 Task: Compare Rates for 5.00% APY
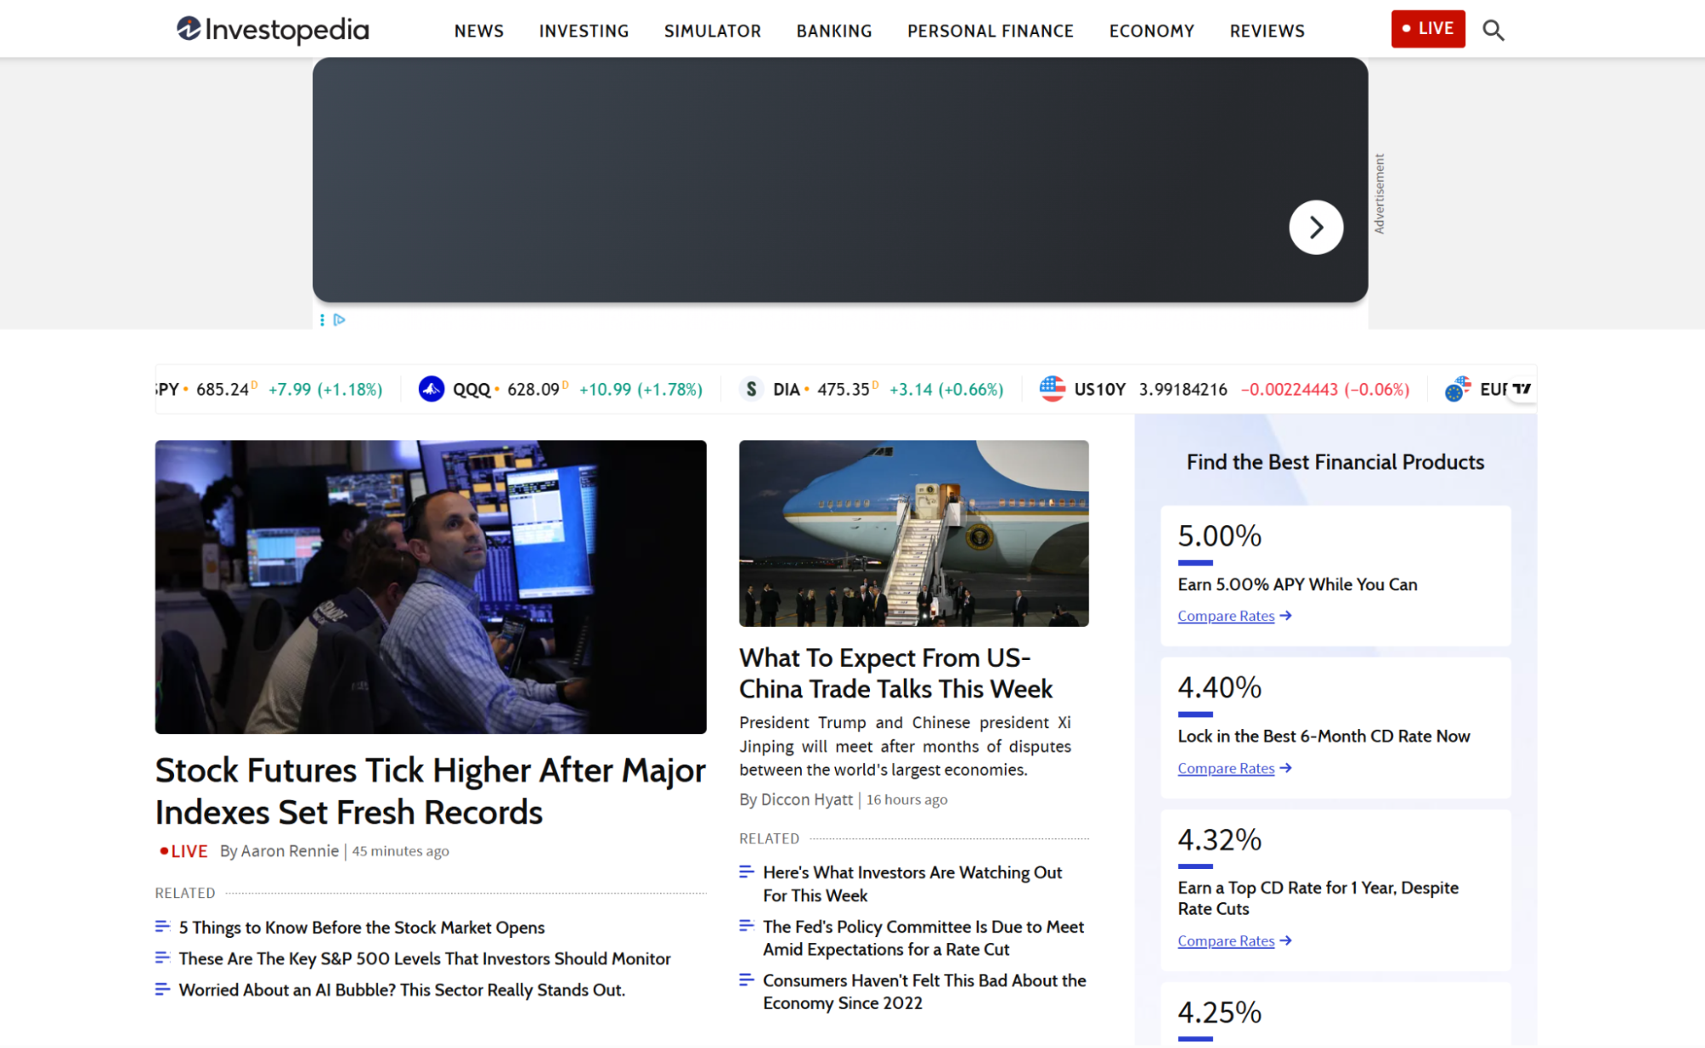[1226, 617]
